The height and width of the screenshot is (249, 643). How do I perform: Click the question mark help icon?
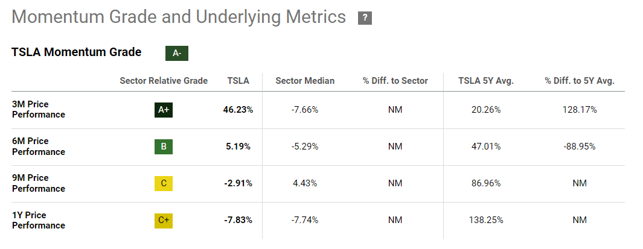click(x=365, y=18)
